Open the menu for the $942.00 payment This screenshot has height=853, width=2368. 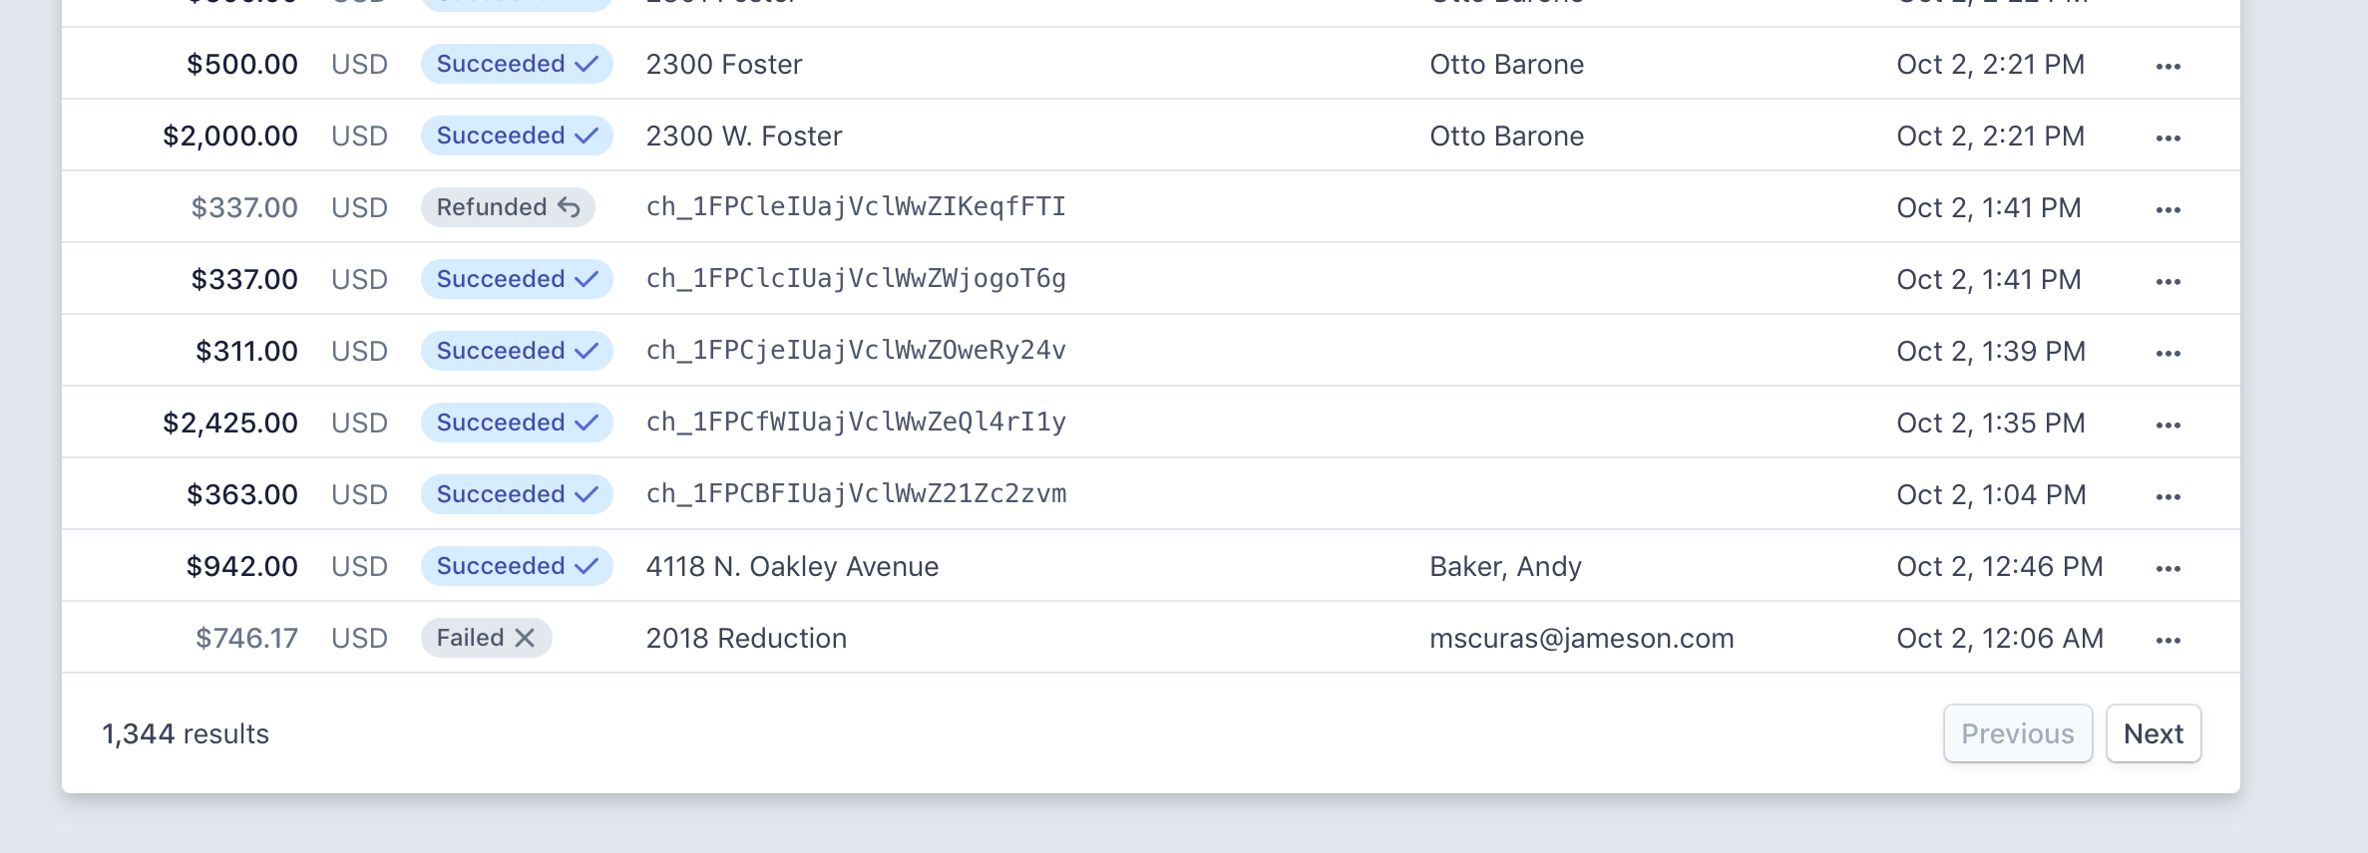coord(2168,568)
